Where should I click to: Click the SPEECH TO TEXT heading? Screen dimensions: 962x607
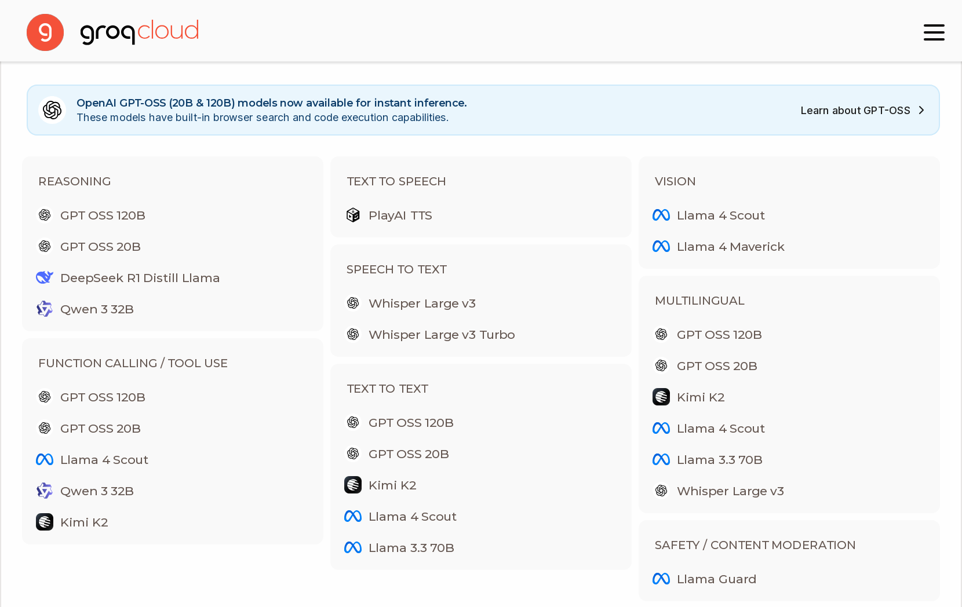coord(396,269)
